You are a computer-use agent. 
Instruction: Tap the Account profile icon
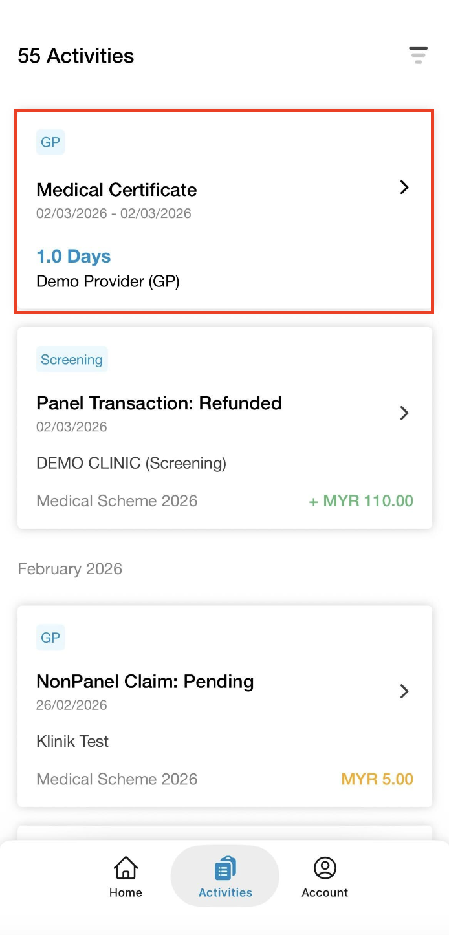tap(325, 868)
